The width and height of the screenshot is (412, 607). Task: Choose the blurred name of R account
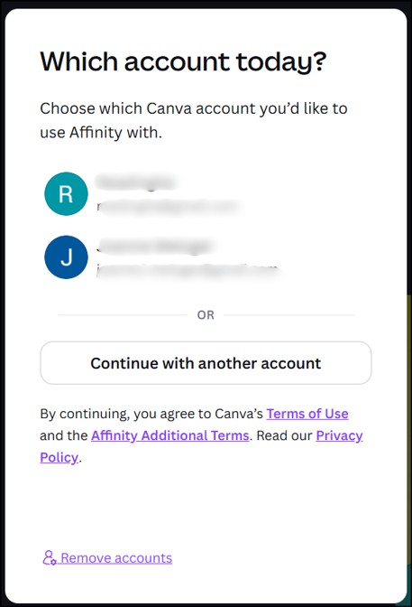[135, 182]
